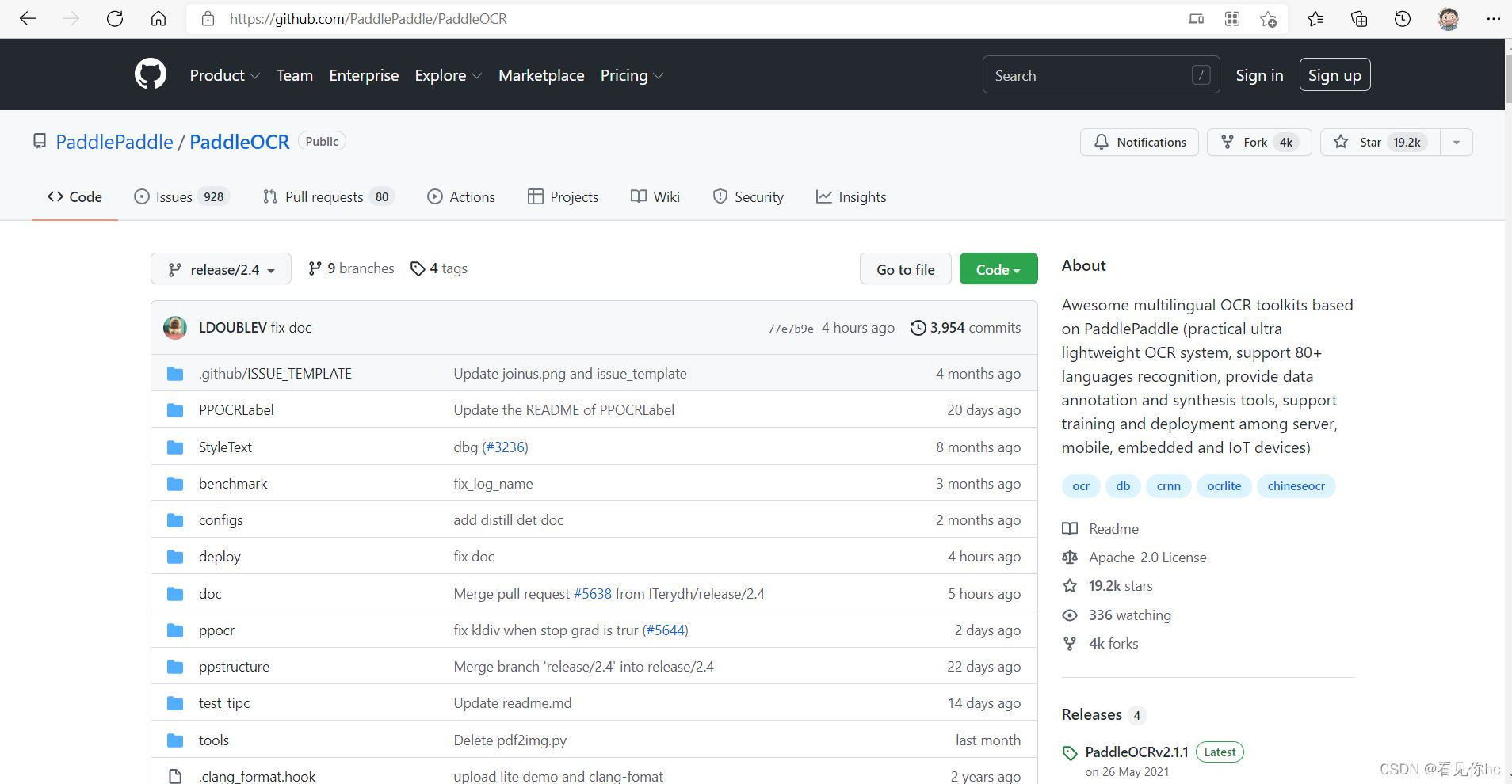Switch to the Wiki tab

click(x=655, y=197)
